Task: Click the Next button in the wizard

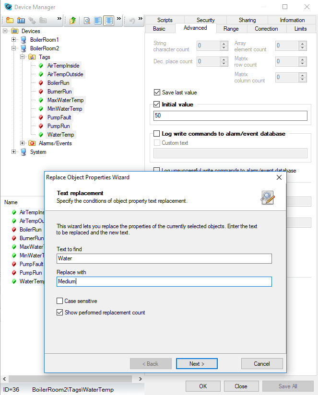Action: (x=197, y=364)
